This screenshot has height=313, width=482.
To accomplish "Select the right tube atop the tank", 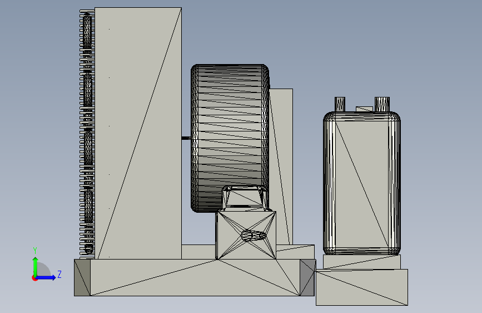I will point(382,105).
